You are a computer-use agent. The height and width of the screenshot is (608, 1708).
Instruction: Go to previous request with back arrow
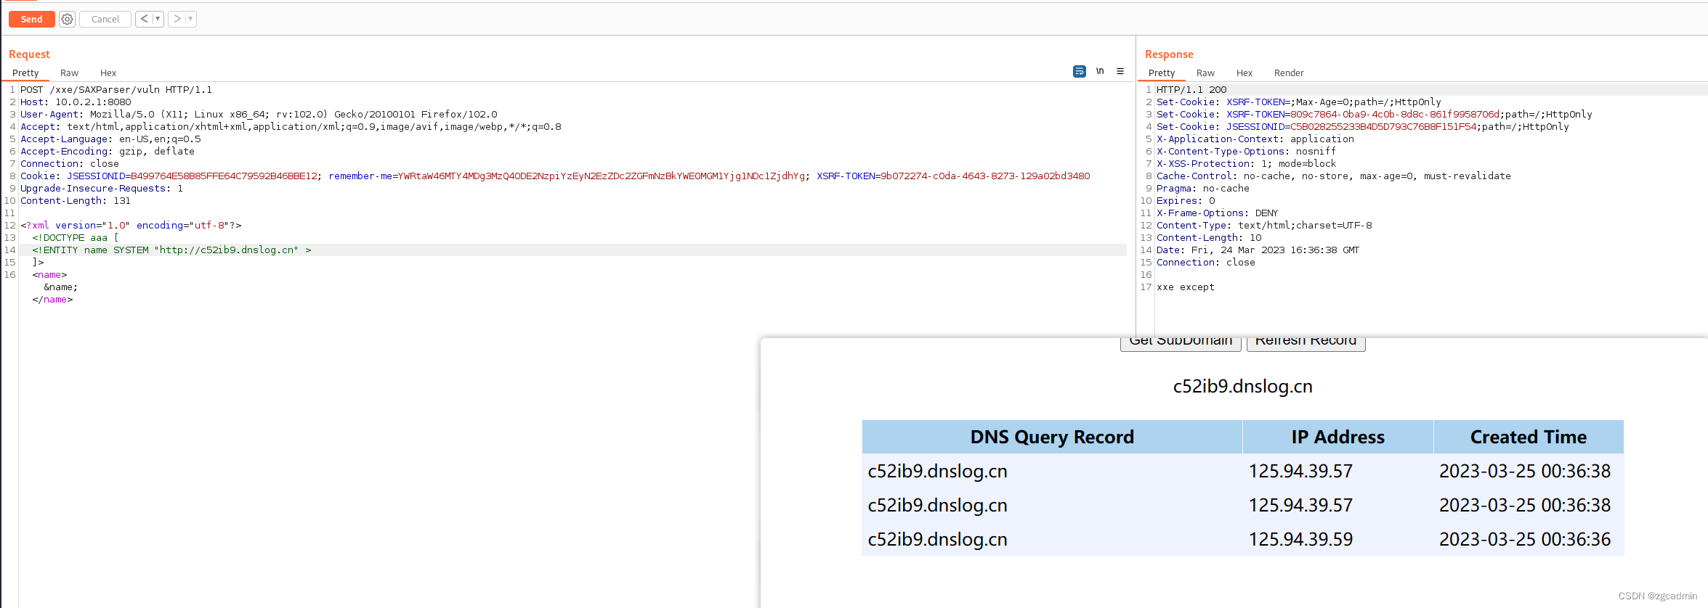pyautogui.click(x=144, y=19)
